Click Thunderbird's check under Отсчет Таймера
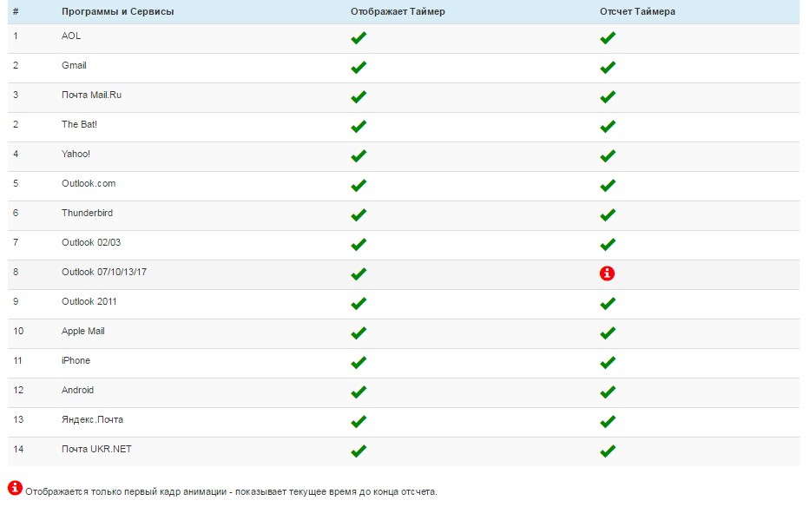Screen dimensions: 810x507 pyautogui.click(x=608, y=214)
